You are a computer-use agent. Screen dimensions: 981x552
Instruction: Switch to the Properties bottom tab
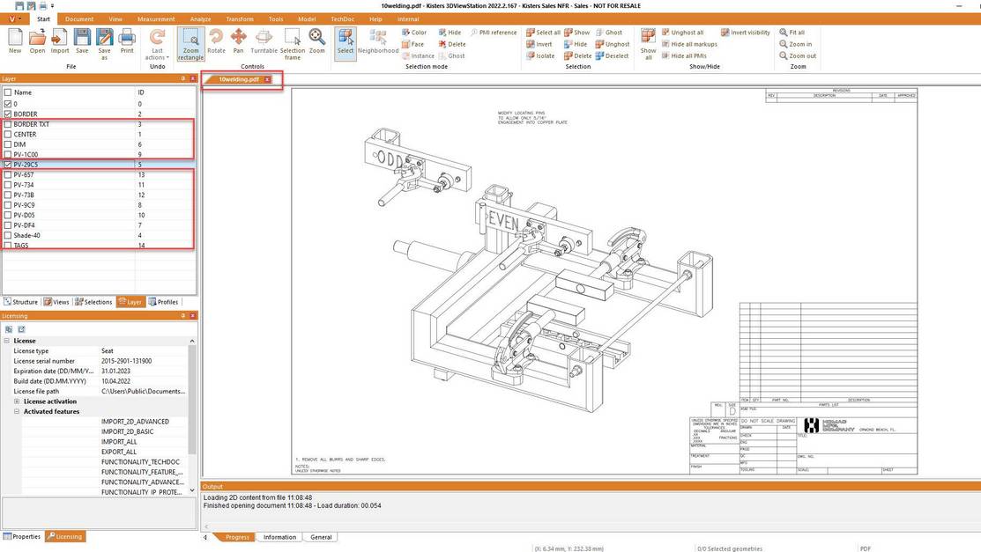click(x=22, y=536)
